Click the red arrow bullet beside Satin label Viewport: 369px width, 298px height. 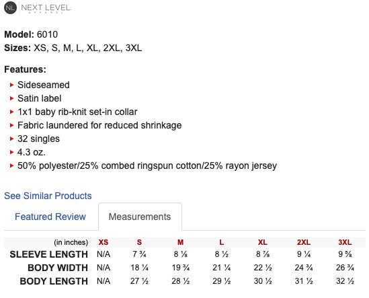click(12, 98)
